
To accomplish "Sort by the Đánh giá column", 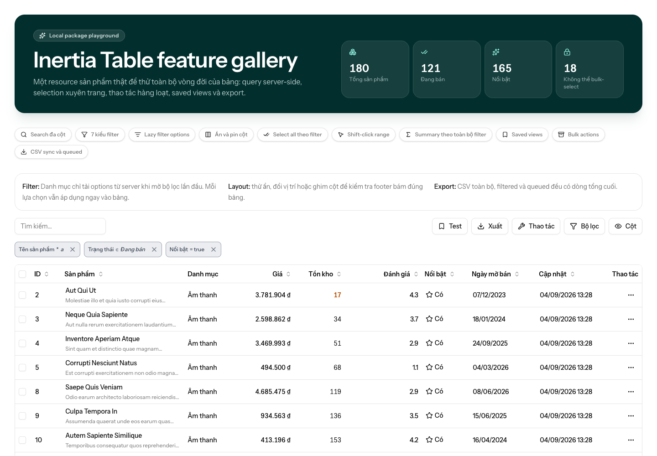I will (x=401, y=274).
